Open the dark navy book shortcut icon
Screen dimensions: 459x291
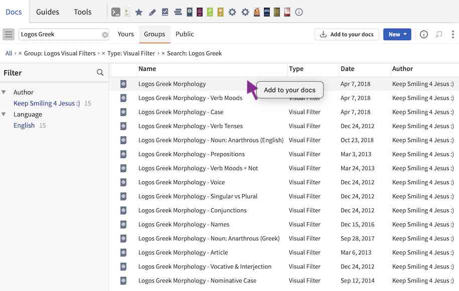[x=267, y=12]
